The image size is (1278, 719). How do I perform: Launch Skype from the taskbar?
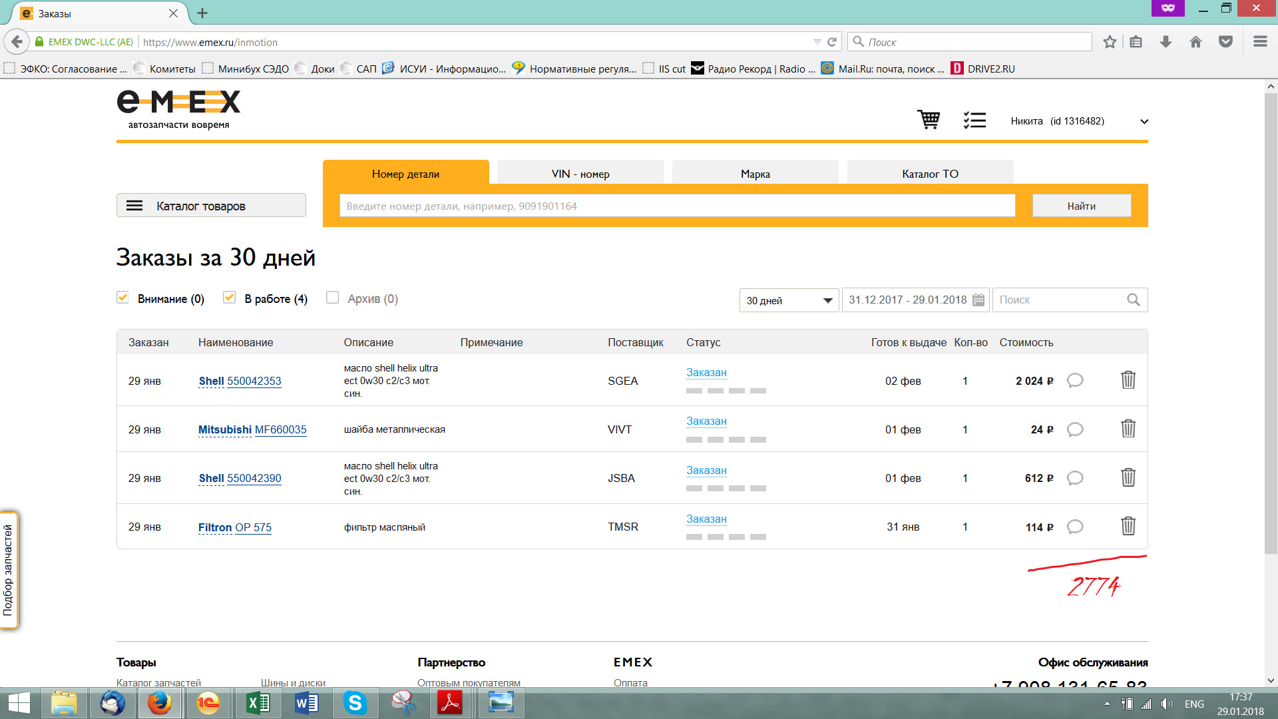click(355, 703)
